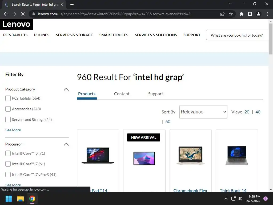Click the scrollbar down arrow
This screenshot has height=205, width=273.
tap(271, 190)
